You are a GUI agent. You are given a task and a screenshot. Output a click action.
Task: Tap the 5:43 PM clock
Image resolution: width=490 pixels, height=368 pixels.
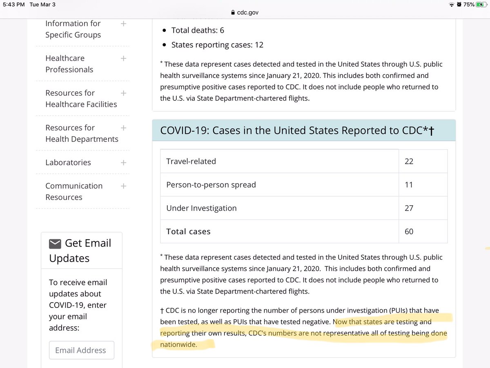coord(14,5)
